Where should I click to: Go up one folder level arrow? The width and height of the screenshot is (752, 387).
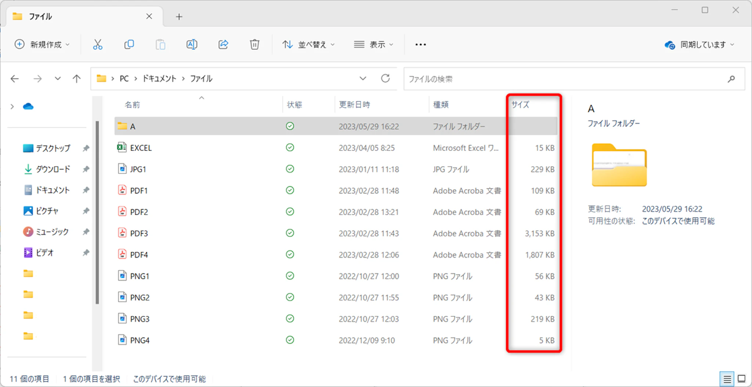(x=76, y=79)
